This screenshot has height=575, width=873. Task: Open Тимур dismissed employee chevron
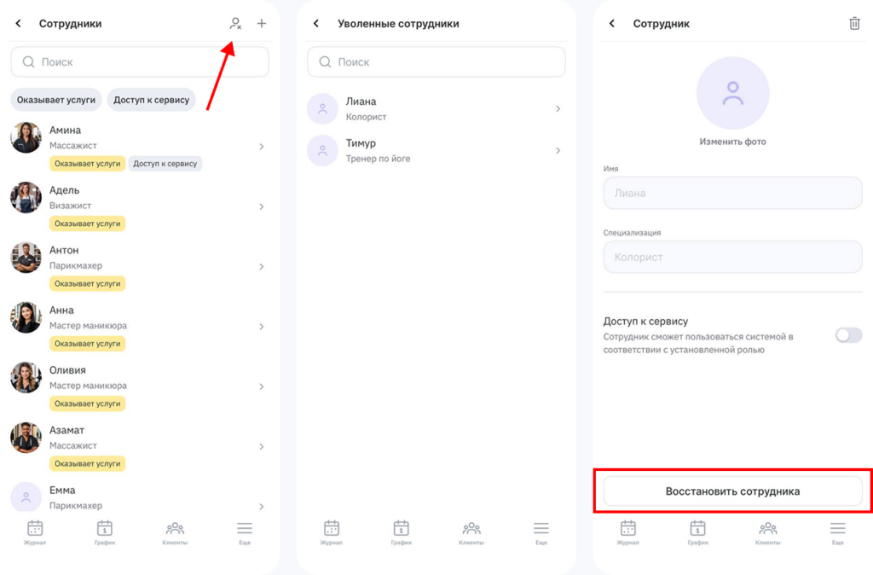[558, 150]
